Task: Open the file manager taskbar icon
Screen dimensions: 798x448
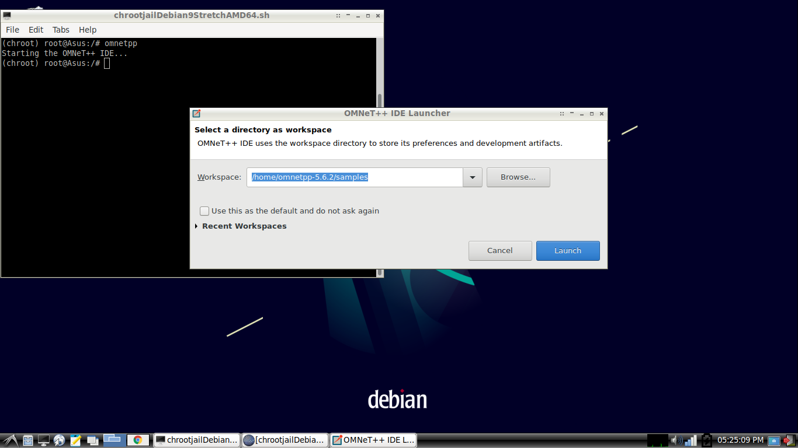Action: 27,440
